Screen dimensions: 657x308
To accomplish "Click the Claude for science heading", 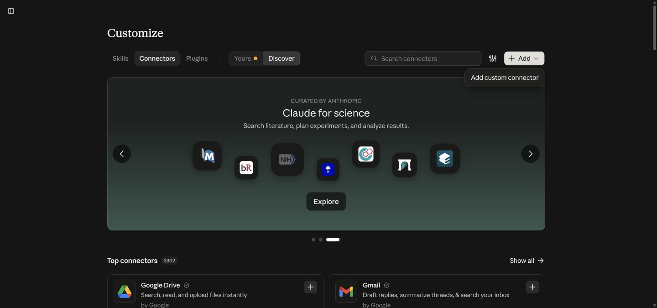I will click(326, 113).
